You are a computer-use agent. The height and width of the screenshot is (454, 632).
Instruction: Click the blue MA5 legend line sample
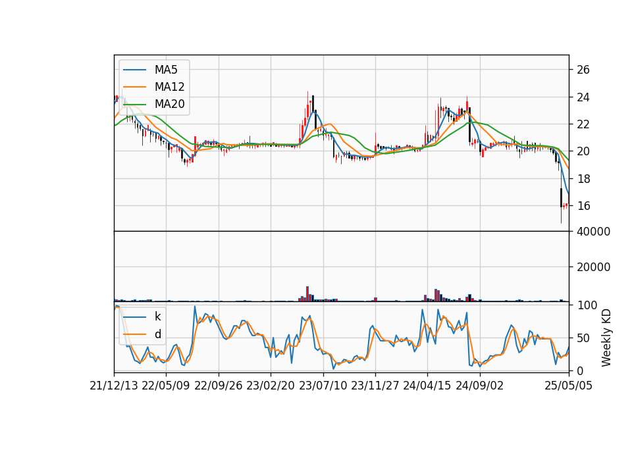(134, 70)
